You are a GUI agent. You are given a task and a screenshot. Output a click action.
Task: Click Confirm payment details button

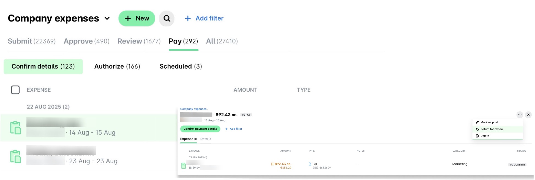pos(200,129)
